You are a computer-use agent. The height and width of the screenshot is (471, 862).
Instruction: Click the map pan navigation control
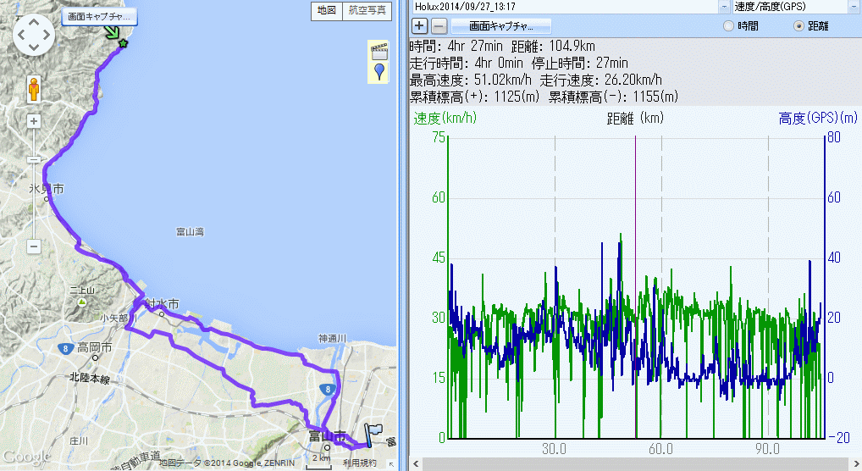34,36
